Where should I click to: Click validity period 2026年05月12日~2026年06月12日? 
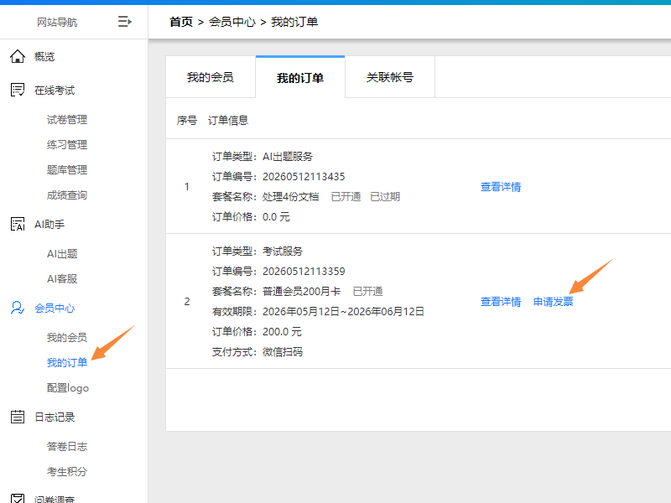(x=343, y=311)
